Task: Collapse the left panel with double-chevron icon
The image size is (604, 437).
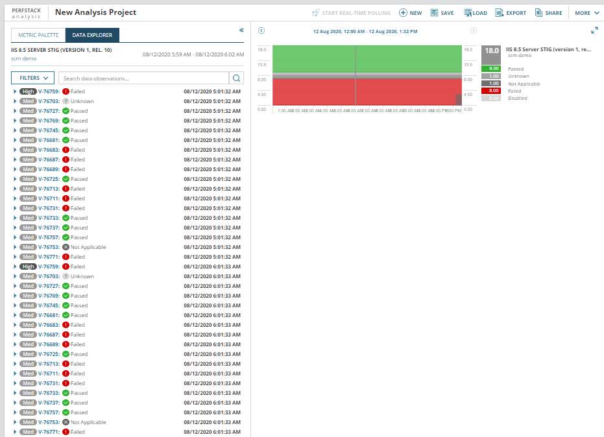Action: [x=241, y=29]
